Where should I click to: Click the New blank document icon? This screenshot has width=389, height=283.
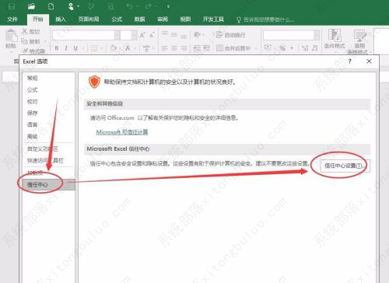(51, 6)
